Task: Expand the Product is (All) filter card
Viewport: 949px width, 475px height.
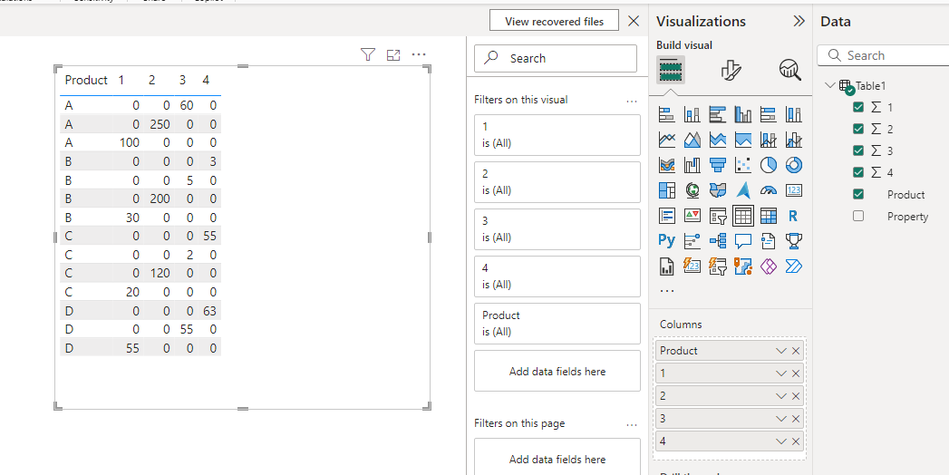Action: coord(557,324)
